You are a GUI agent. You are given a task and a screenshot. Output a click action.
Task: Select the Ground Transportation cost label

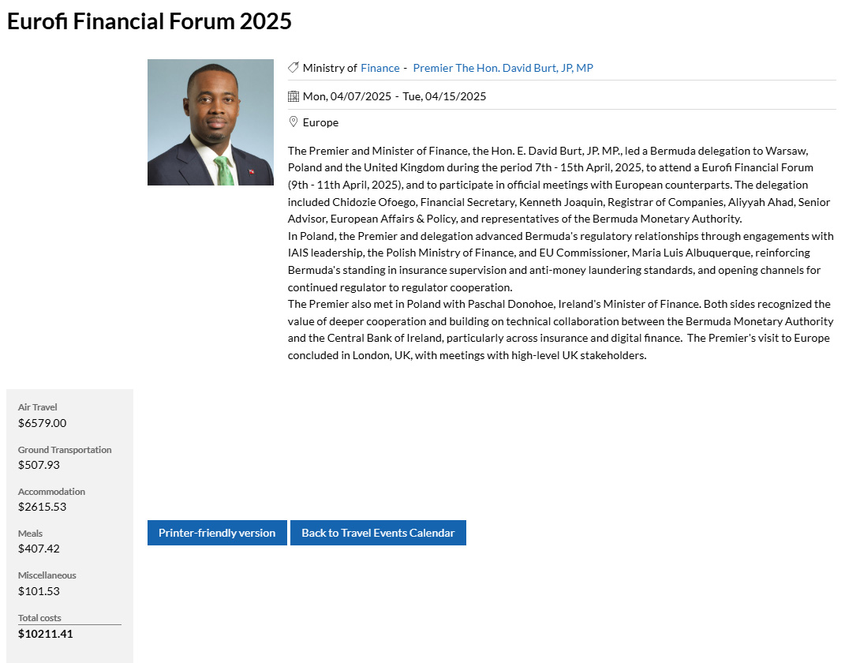[65, 450]
